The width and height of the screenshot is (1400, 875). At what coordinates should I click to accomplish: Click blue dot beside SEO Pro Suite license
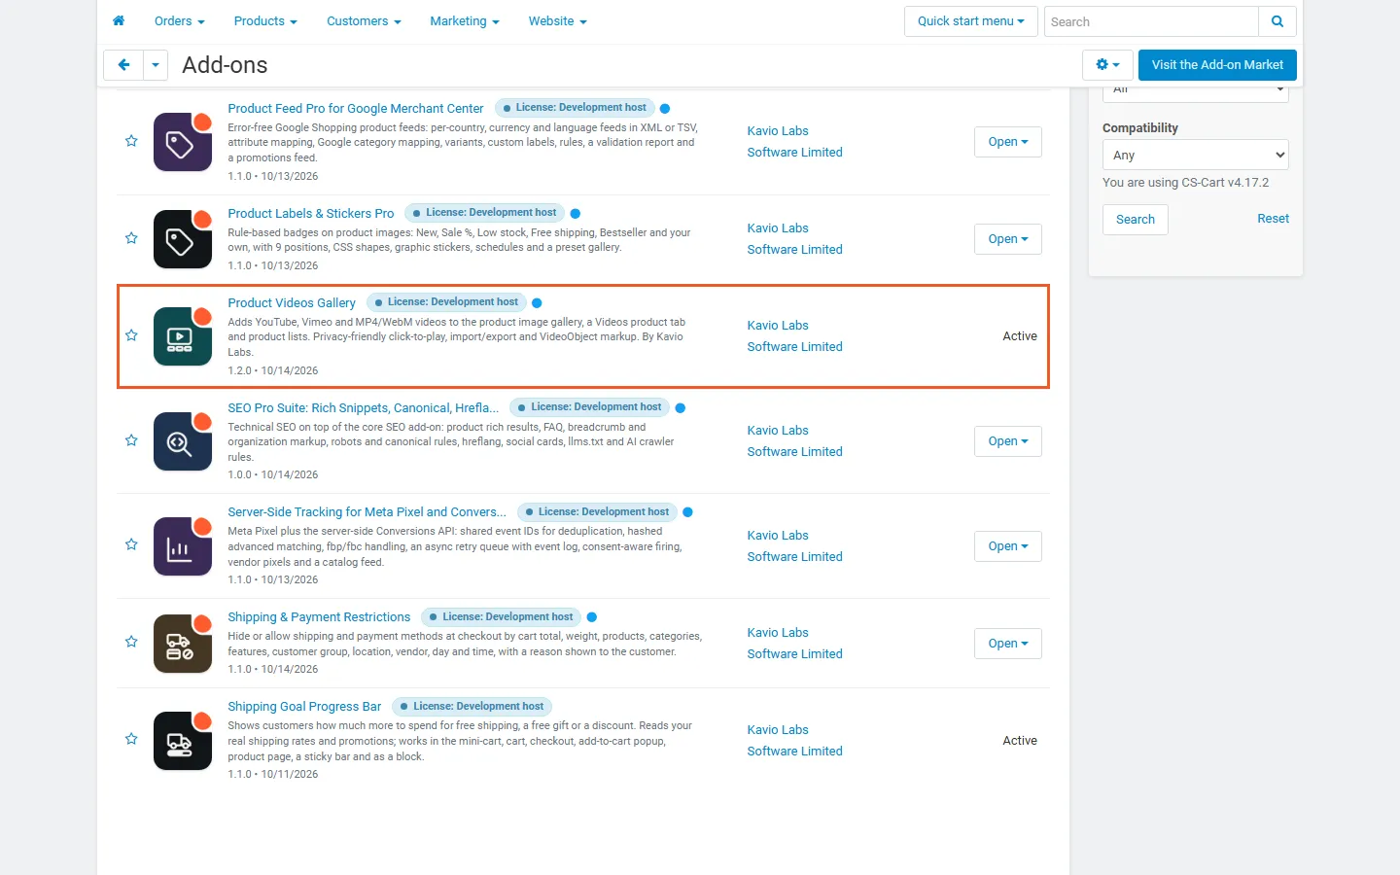[681, 408]
